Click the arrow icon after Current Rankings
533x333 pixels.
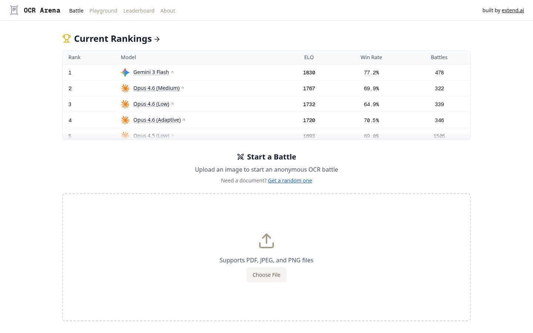click(x=157, y=39)
